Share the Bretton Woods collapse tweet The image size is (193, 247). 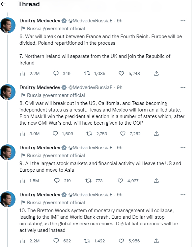point(156,241)
